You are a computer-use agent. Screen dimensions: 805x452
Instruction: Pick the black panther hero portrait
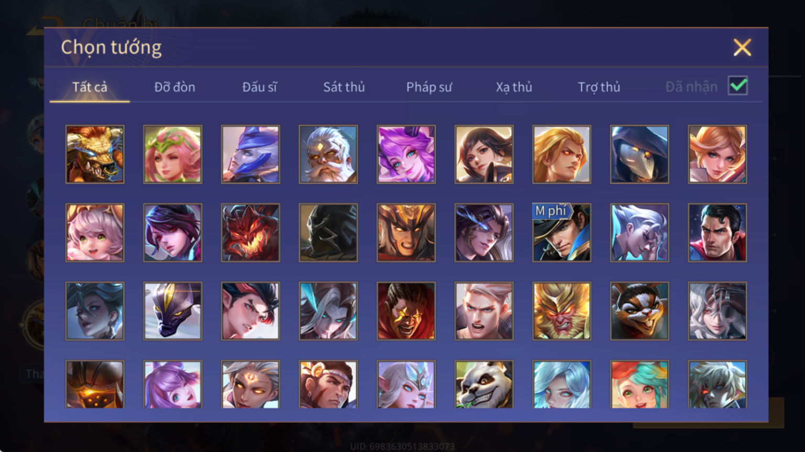click(x=173, y=311)
